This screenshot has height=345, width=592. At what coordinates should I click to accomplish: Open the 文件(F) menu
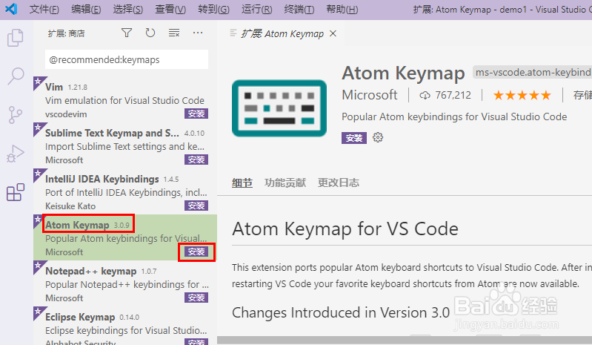[44, 9]
